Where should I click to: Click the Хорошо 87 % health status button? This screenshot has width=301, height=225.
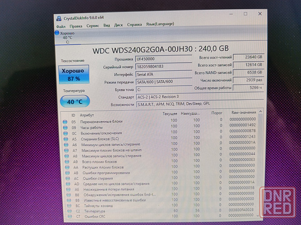tap(74, 74)
